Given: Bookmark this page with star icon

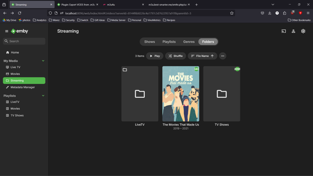Looking at the screenshot, I should pos(232,13).
